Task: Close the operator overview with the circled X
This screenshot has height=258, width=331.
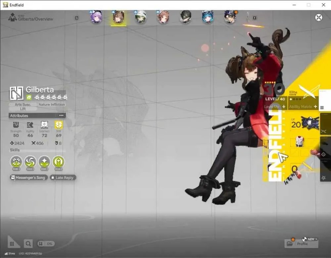Action: click(318, 17)
